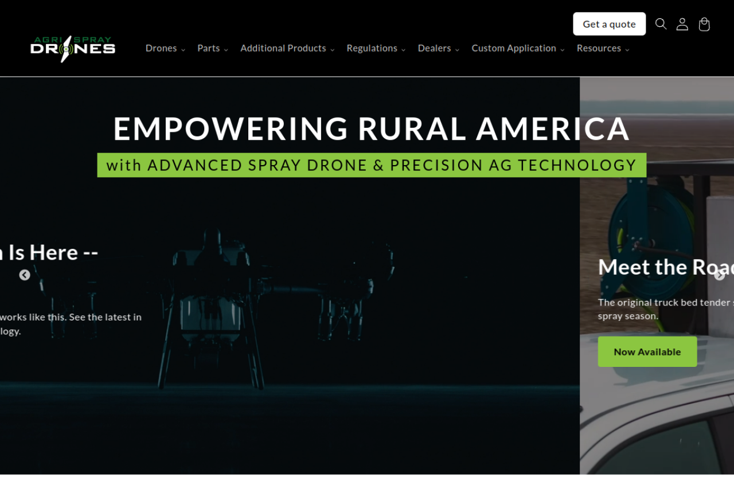Open the shopping cart bag icon
Screen dimensions: 734x489
coord(704,24)
